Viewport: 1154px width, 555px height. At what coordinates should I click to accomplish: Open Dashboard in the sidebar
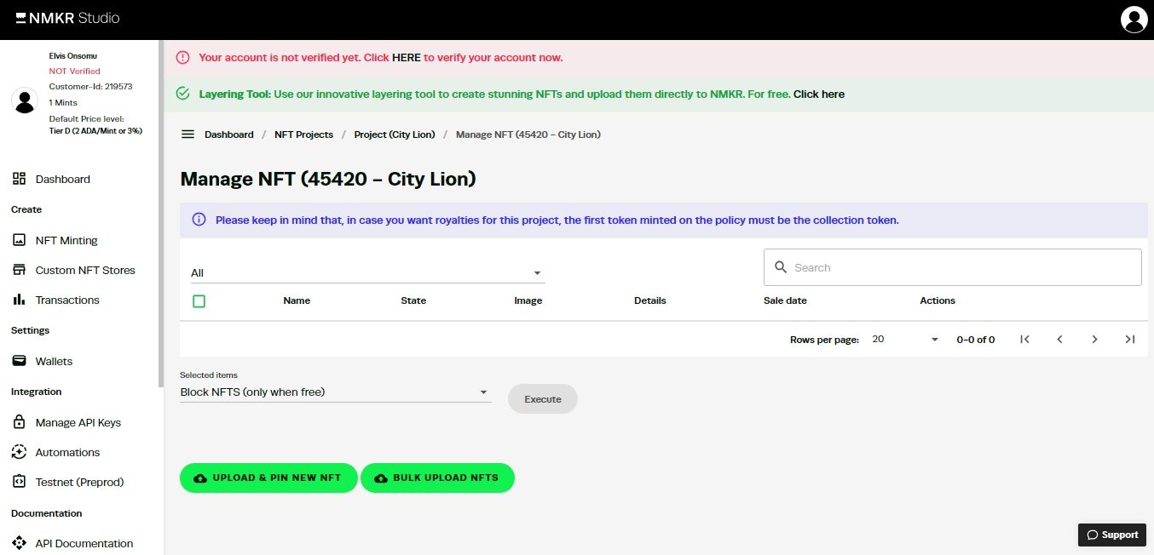[x=62, y=179]
